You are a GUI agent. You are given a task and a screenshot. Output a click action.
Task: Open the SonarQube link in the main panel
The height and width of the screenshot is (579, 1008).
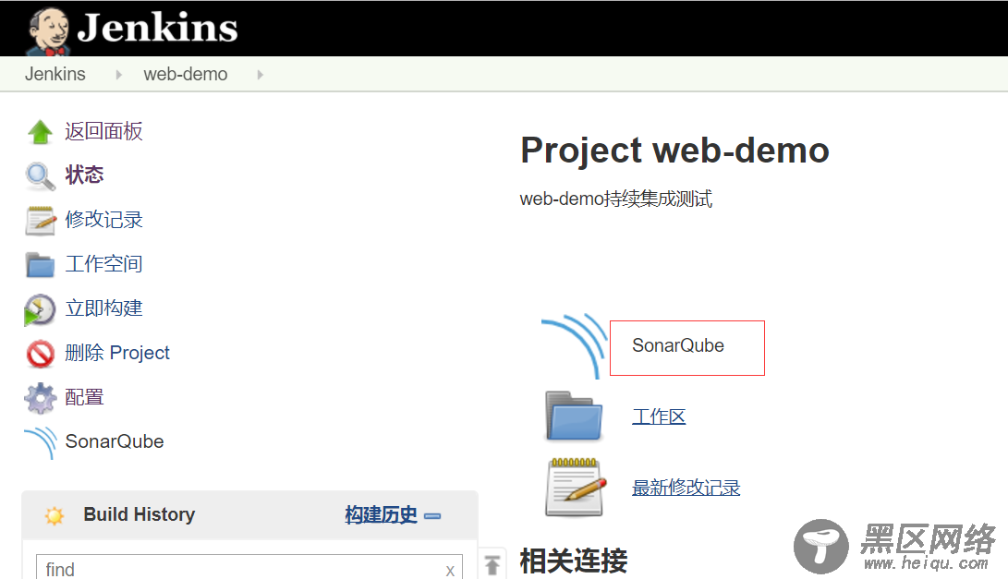point(677,345)
